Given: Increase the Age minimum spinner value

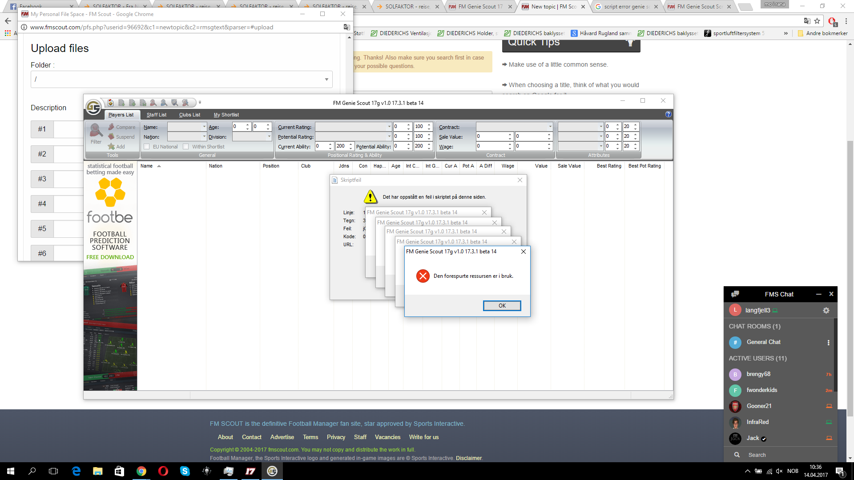Looking at the screenshot, I should coord(248,125).
